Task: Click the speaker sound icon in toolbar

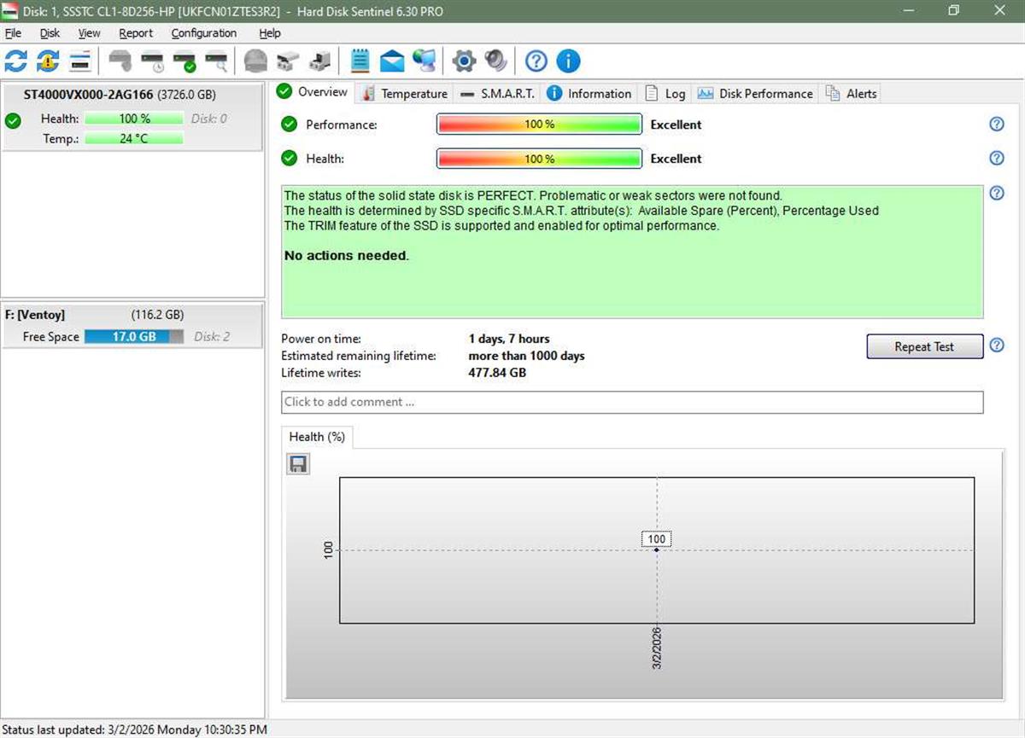Action: 495,61
